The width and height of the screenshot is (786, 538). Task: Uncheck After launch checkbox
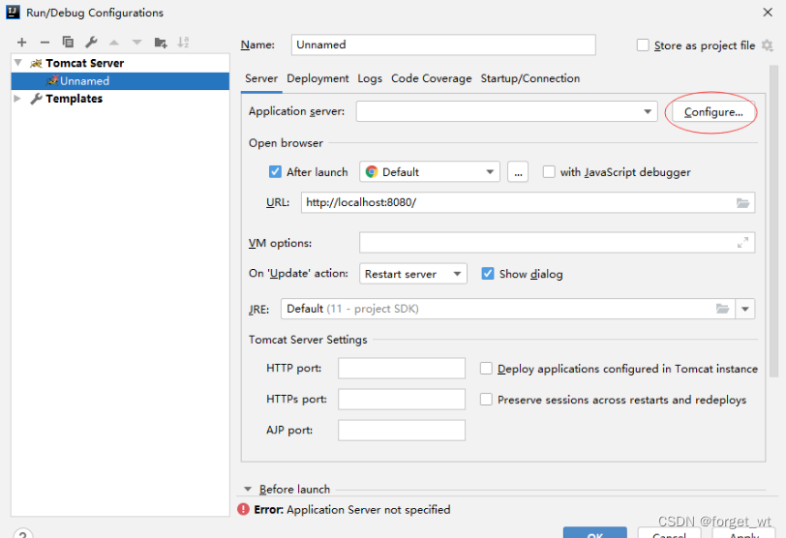(275, 172)
